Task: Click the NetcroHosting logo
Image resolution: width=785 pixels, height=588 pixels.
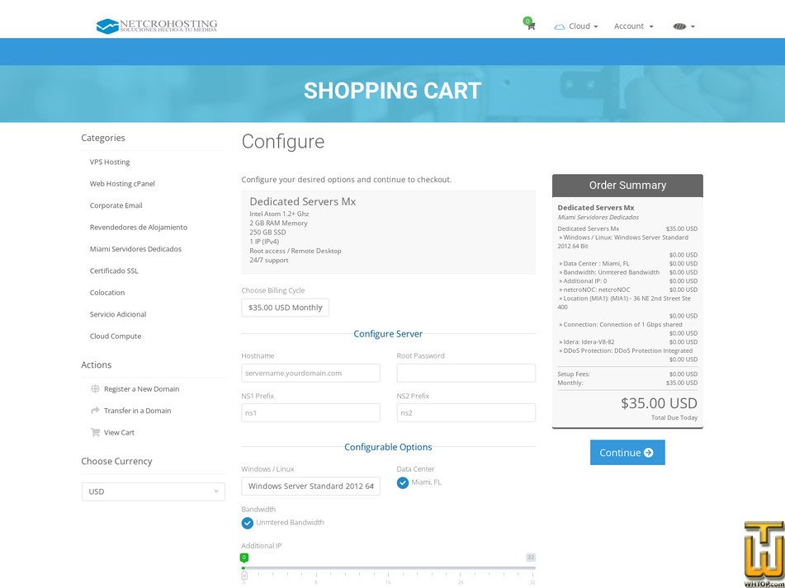Action: tap(155, 26)
